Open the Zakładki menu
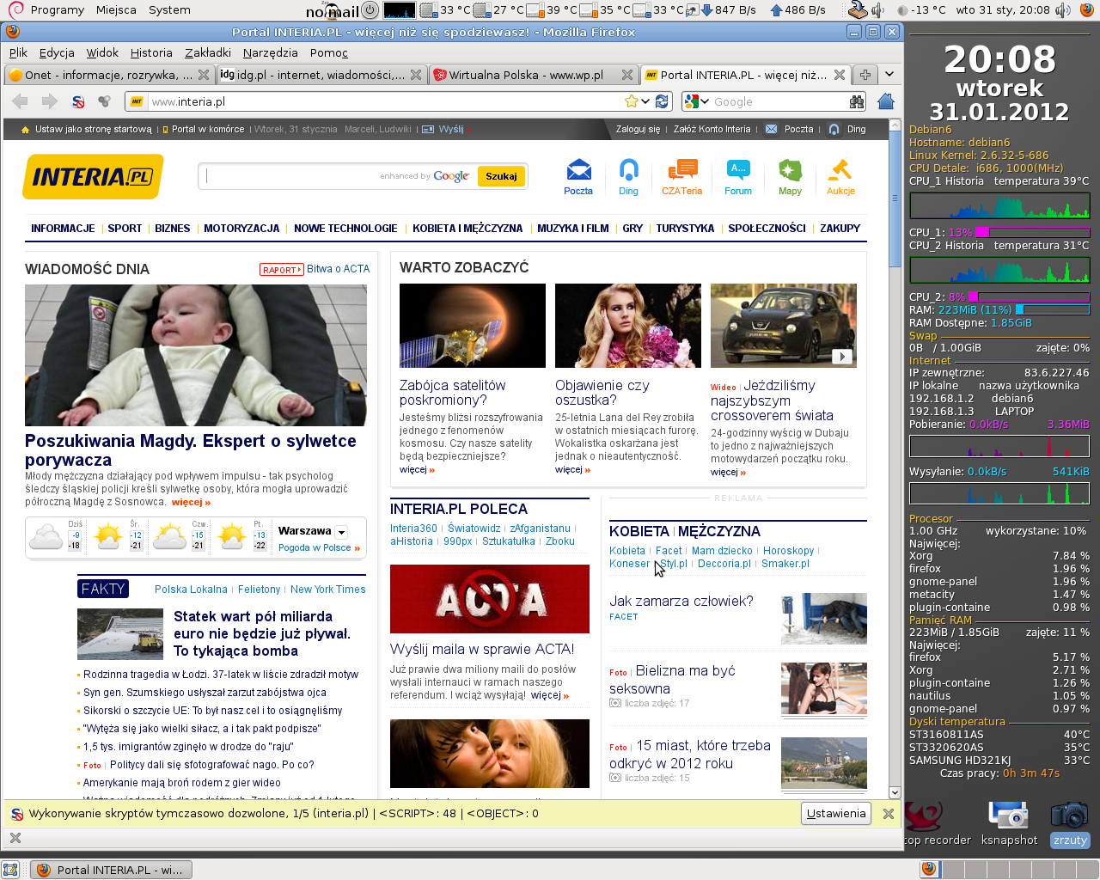Image resolution: width=1100 pixels, height=880 pixels. [208, 52]
